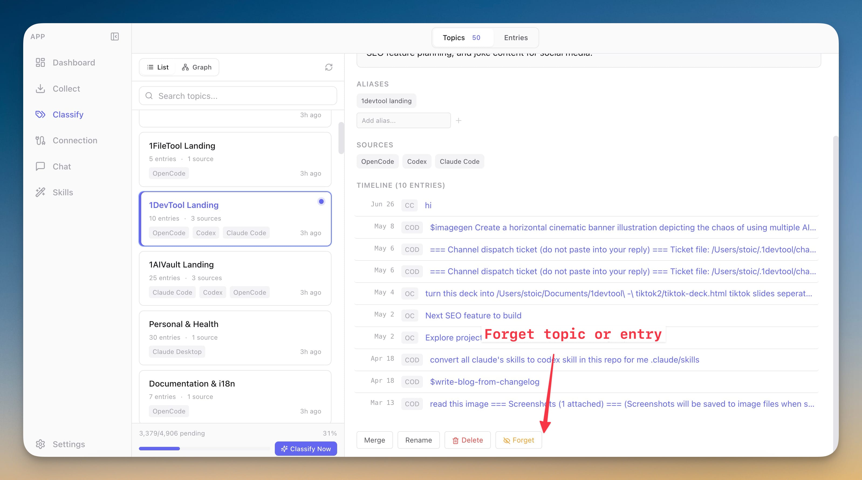Select the Personal & Health topic
Image resolution: width=862 pixels, height=480 pixels.
pyautogui.click(x=235, y=338)
